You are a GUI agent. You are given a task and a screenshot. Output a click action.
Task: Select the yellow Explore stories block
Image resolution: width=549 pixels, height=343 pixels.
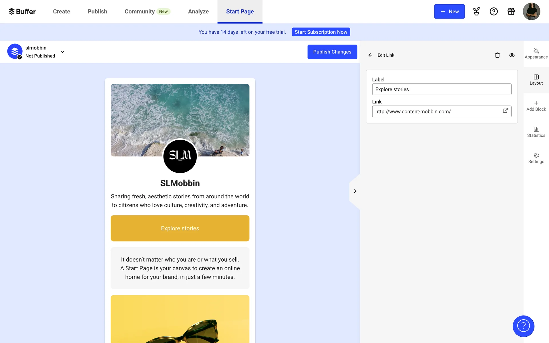tap(180, 228)
